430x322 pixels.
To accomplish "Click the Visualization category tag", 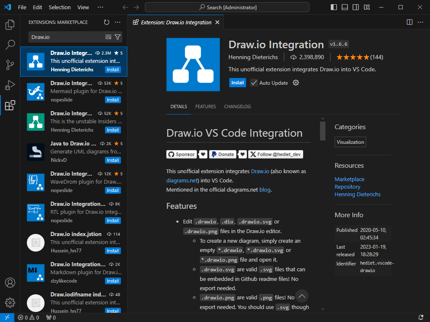I will coord(350,142).
